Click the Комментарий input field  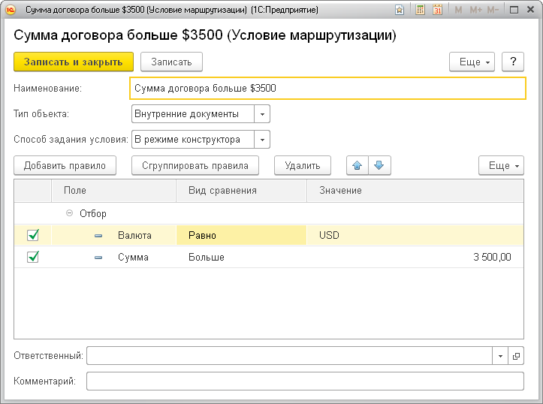(x=305, y=381)
